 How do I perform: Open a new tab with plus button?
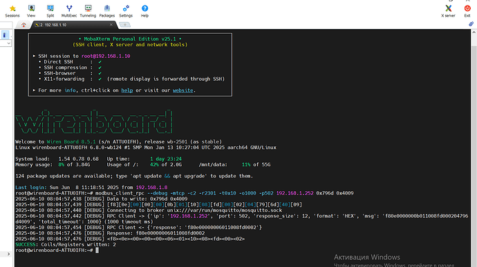124,25
